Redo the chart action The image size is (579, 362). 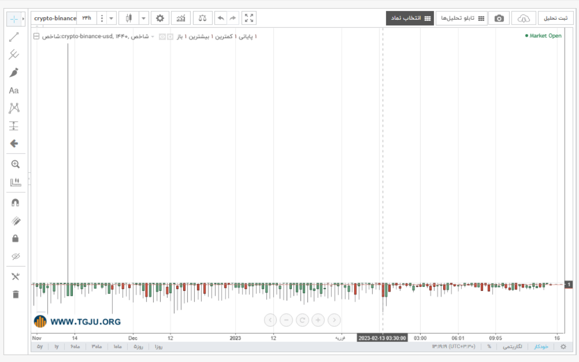tap(233, 18)
